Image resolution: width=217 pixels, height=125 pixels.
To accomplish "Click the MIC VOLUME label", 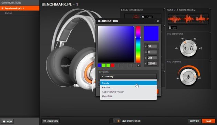I will 174,62.
